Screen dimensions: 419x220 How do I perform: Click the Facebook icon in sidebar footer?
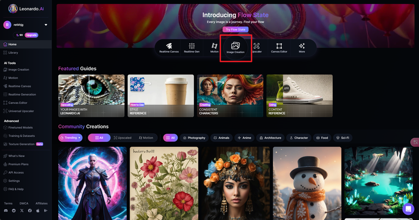coord(29,210)
